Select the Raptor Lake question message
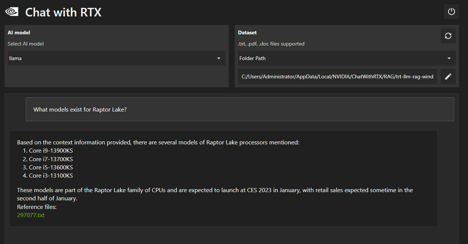This screenshot has height=244, width=468. (240, 109)
